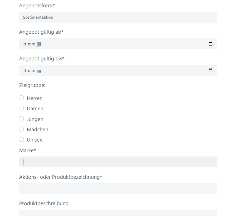The width and height of the screenshot is (249, 216).
Task: Click into the Produktbeschreibung text area
Action: (x=118, y=213)
